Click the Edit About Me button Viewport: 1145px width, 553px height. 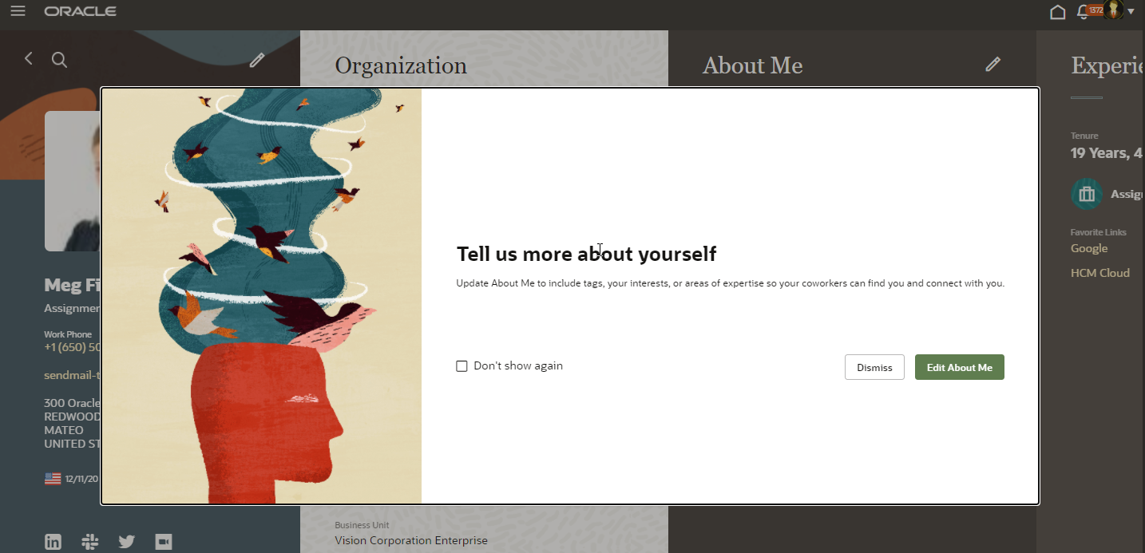pos(959,367)
